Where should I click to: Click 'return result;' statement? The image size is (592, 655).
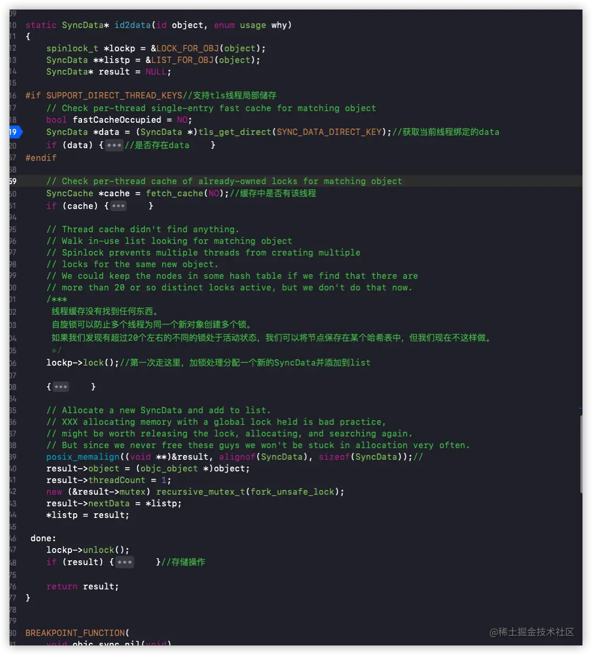coord(83,586)
